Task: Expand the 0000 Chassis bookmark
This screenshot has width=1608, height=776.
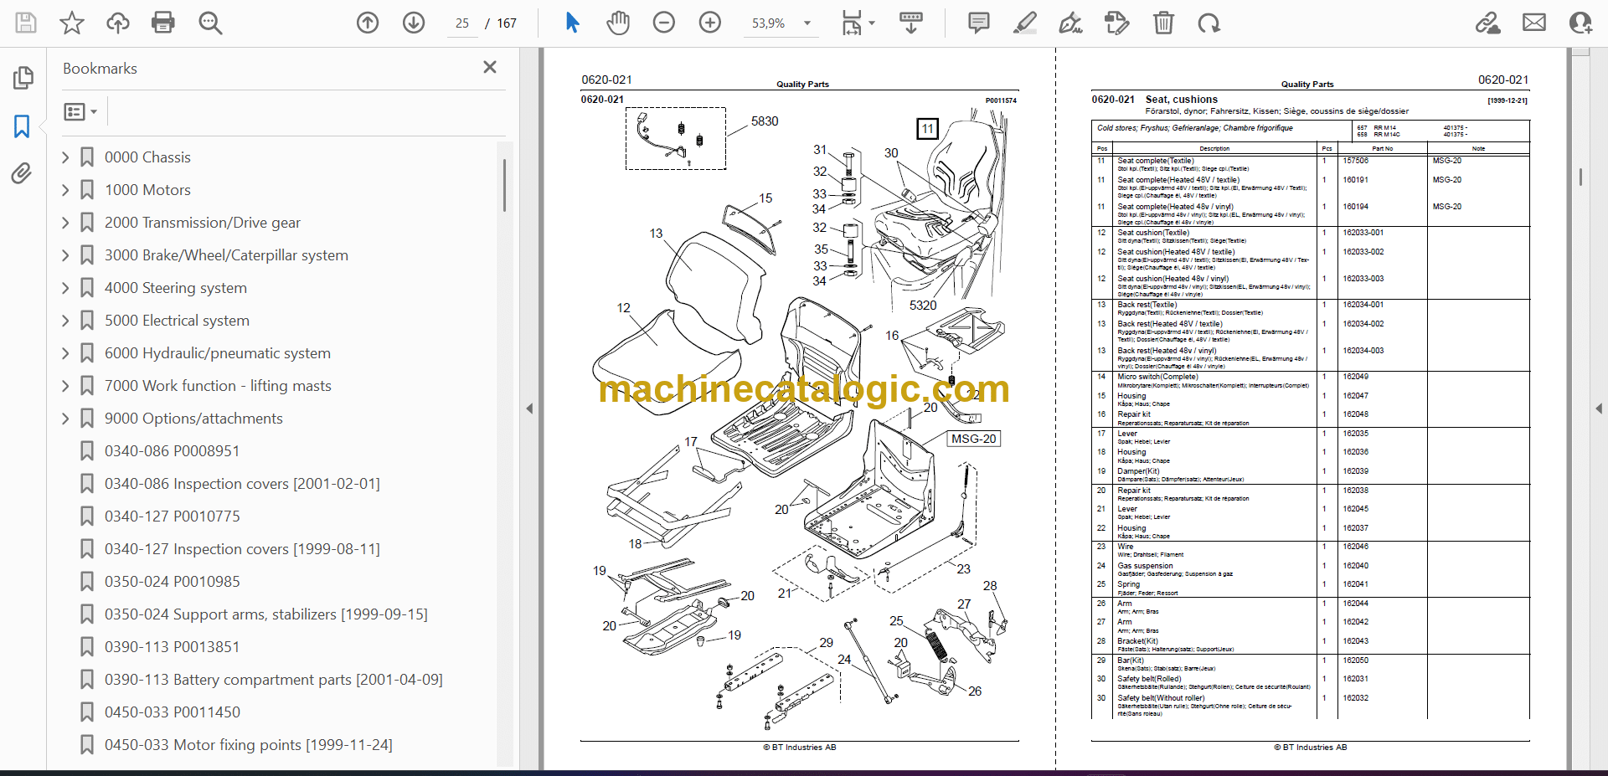Action: click(x=65, y=157)
